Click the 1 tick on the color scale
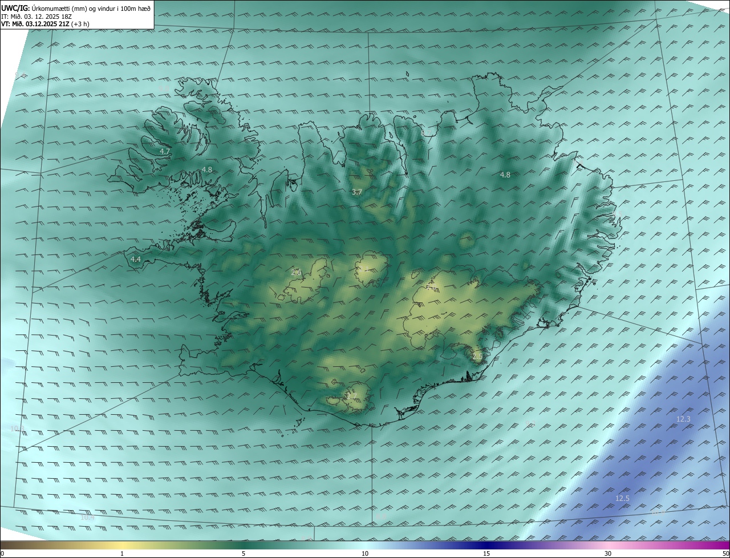Image resolution: width=730 pixels, height=558 pixels. pos(122,553)
